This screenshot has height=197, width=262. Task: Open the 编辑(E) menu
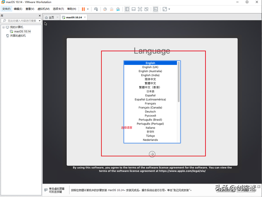coord(18,9)
